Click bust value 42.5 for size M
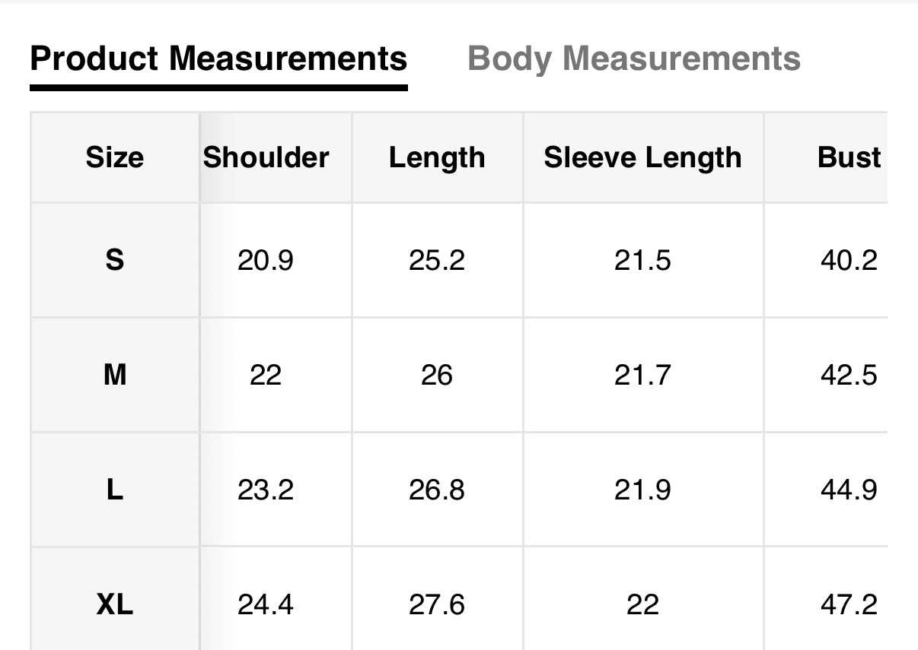Screen dimensions: 918x650 click(x=849, y=375)
